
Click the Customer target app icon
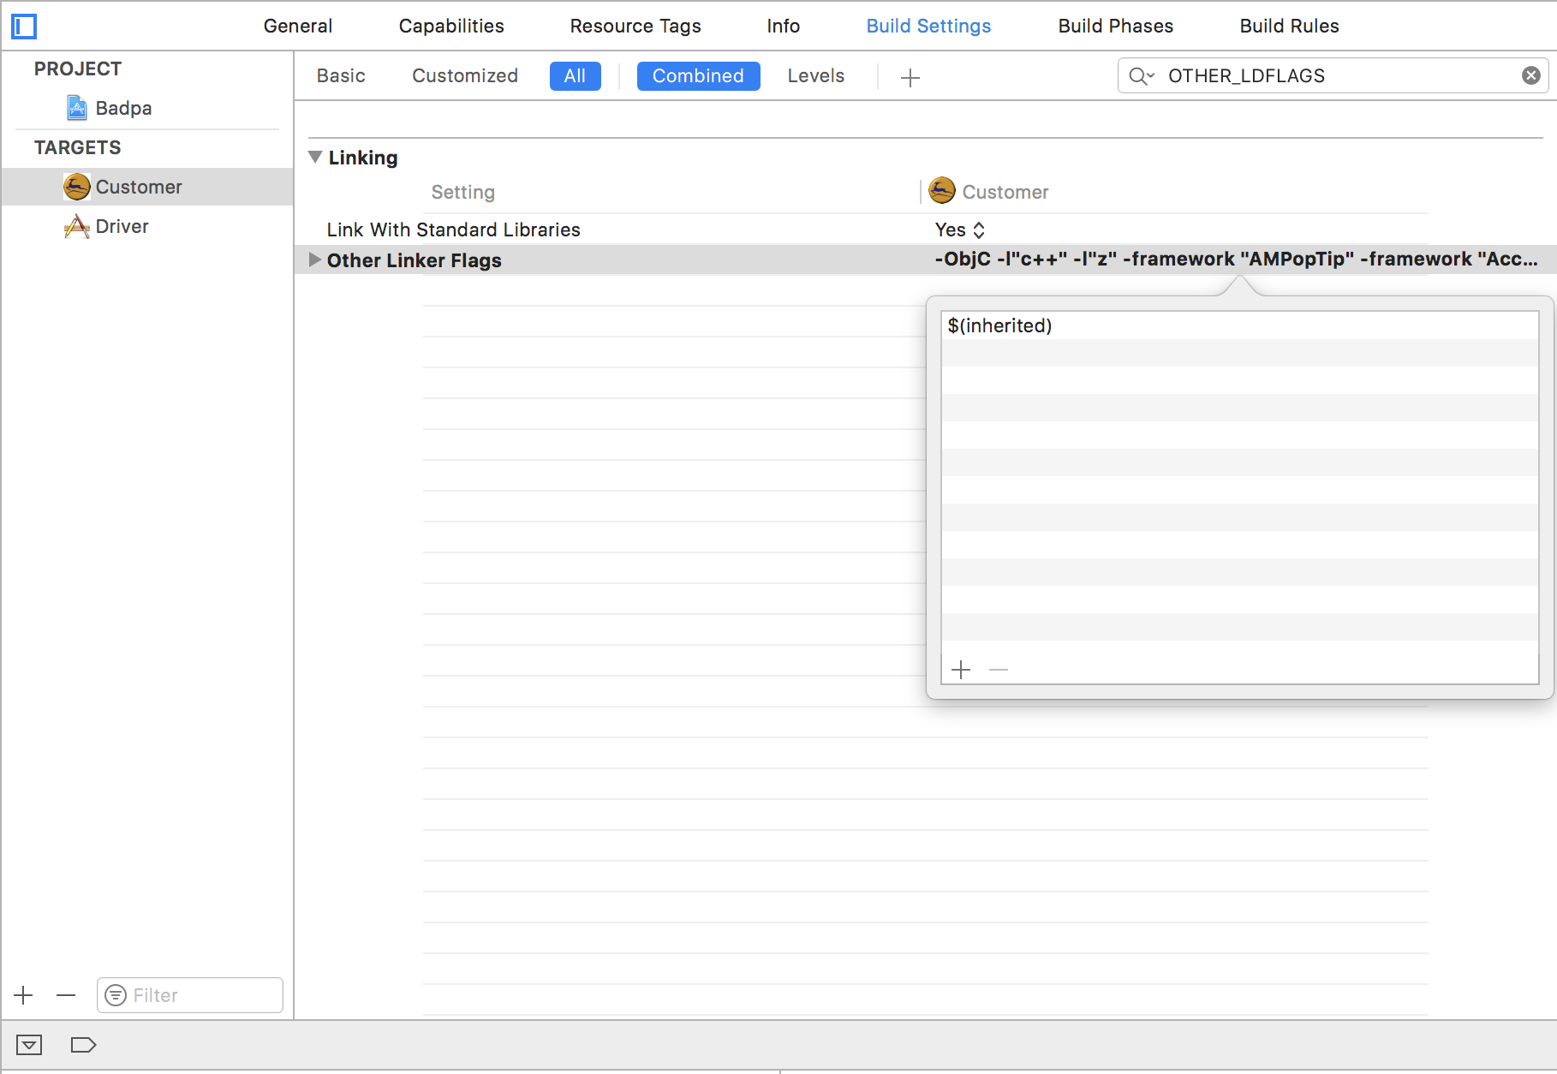click(x=76, y=187)
